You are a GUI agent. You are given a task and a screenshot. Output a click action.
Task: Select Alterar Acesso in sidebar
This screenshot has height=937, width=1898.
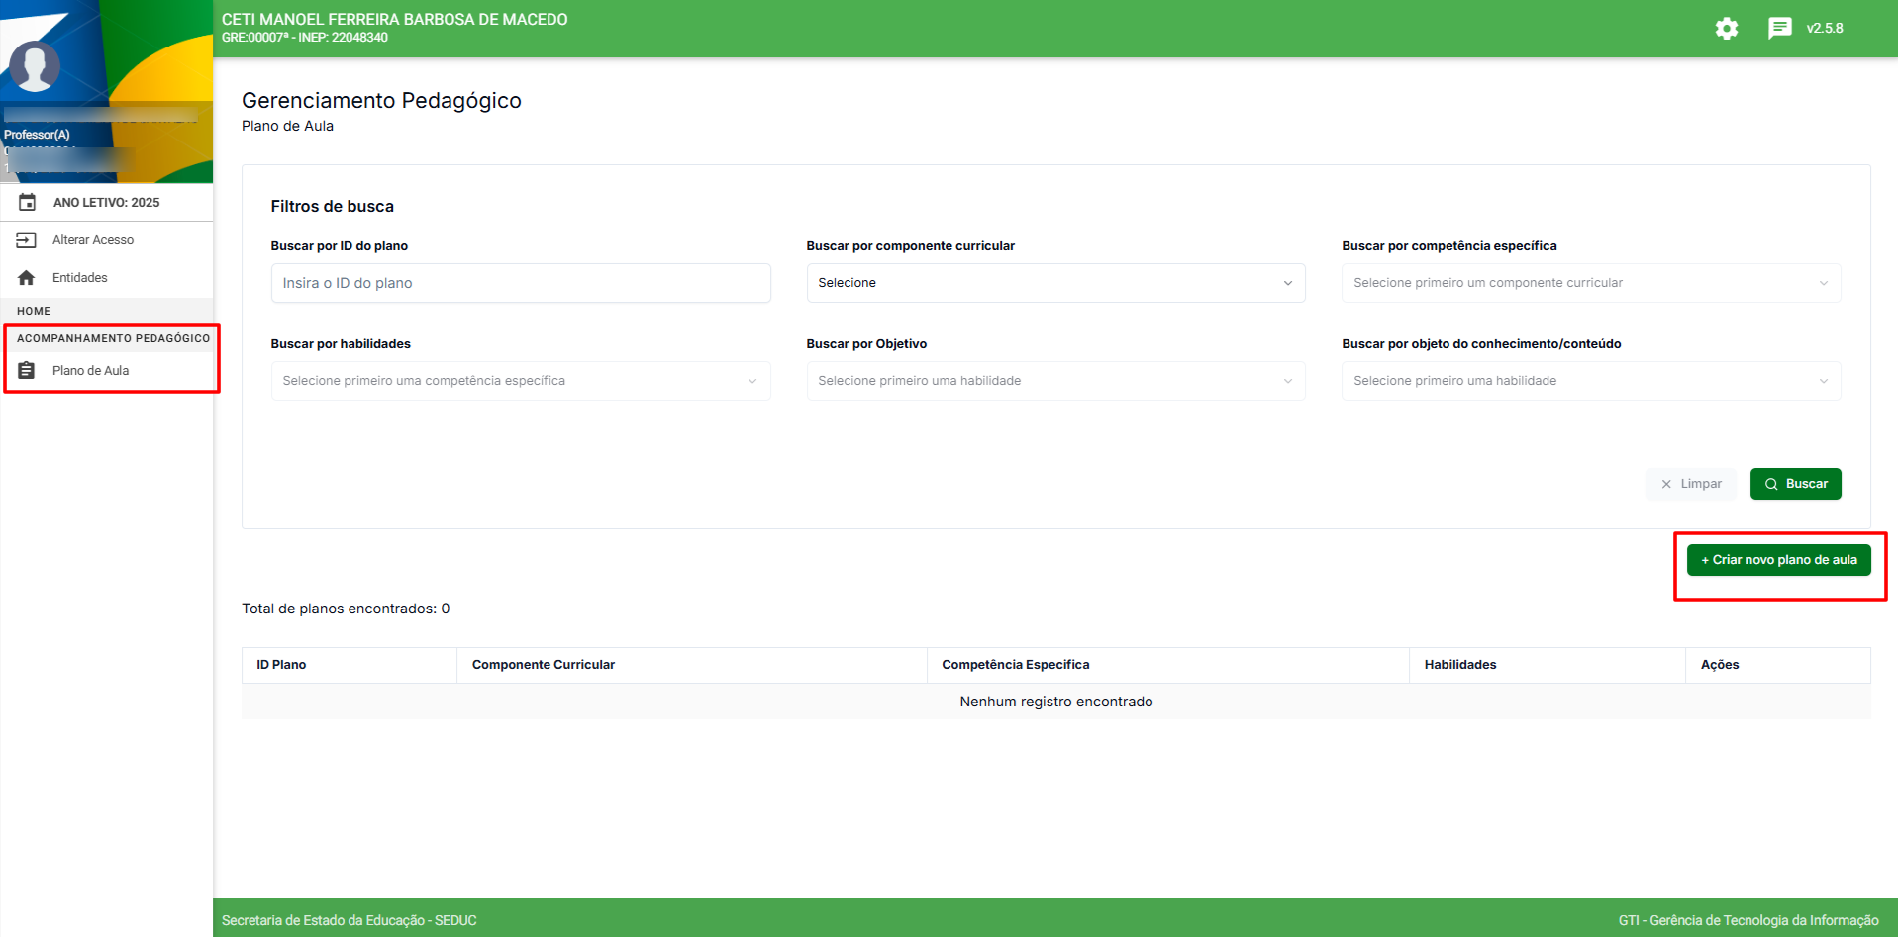point(93,240)
